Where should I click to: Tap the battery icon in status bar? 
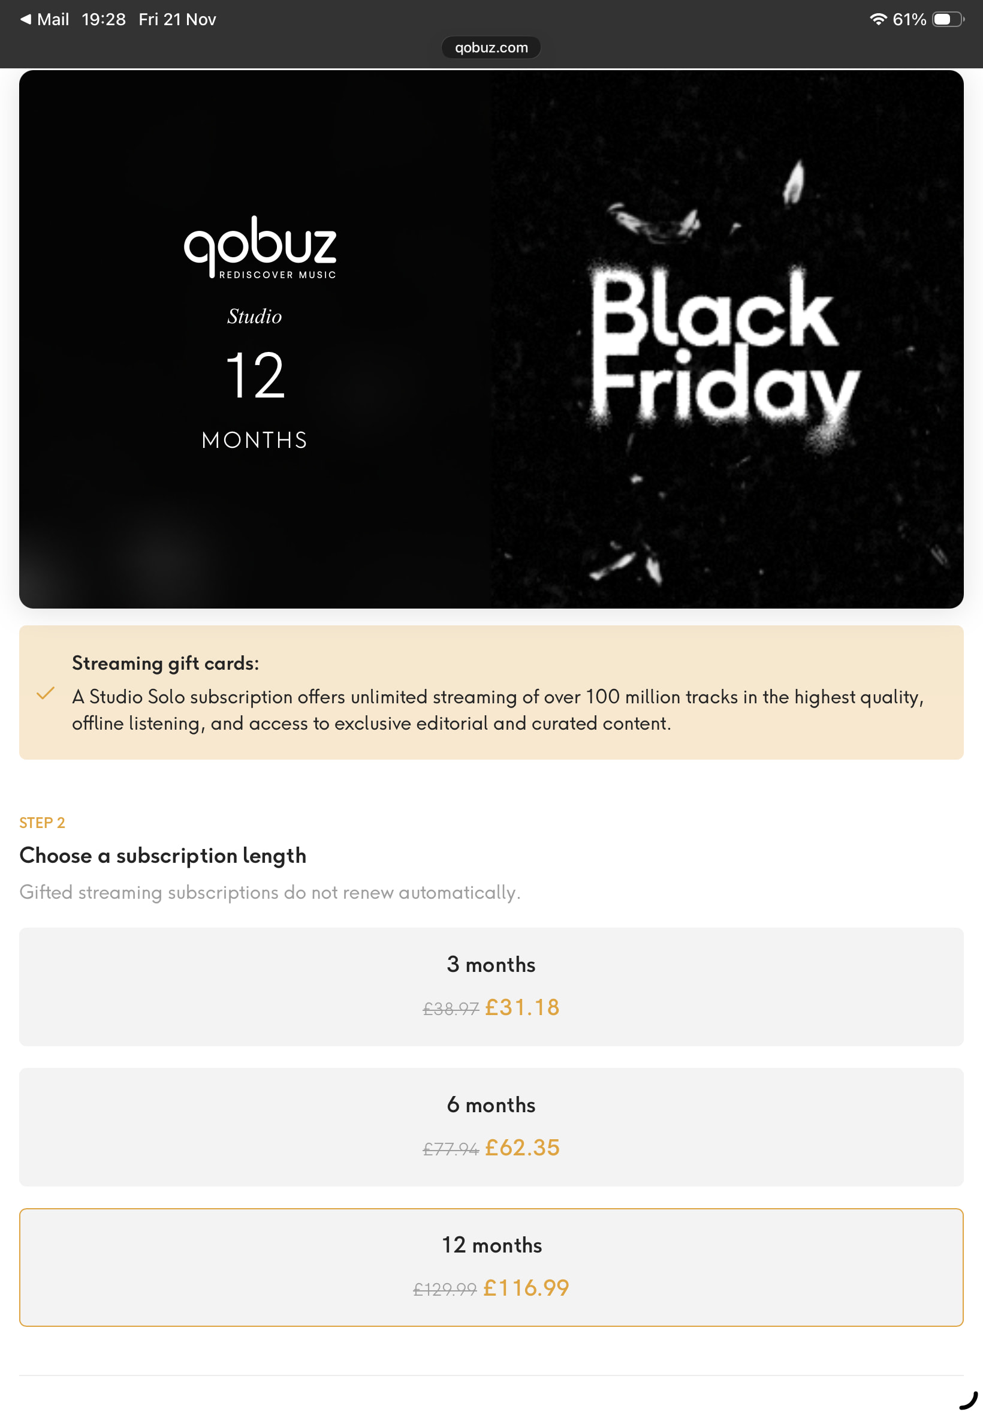click(948, 19)
